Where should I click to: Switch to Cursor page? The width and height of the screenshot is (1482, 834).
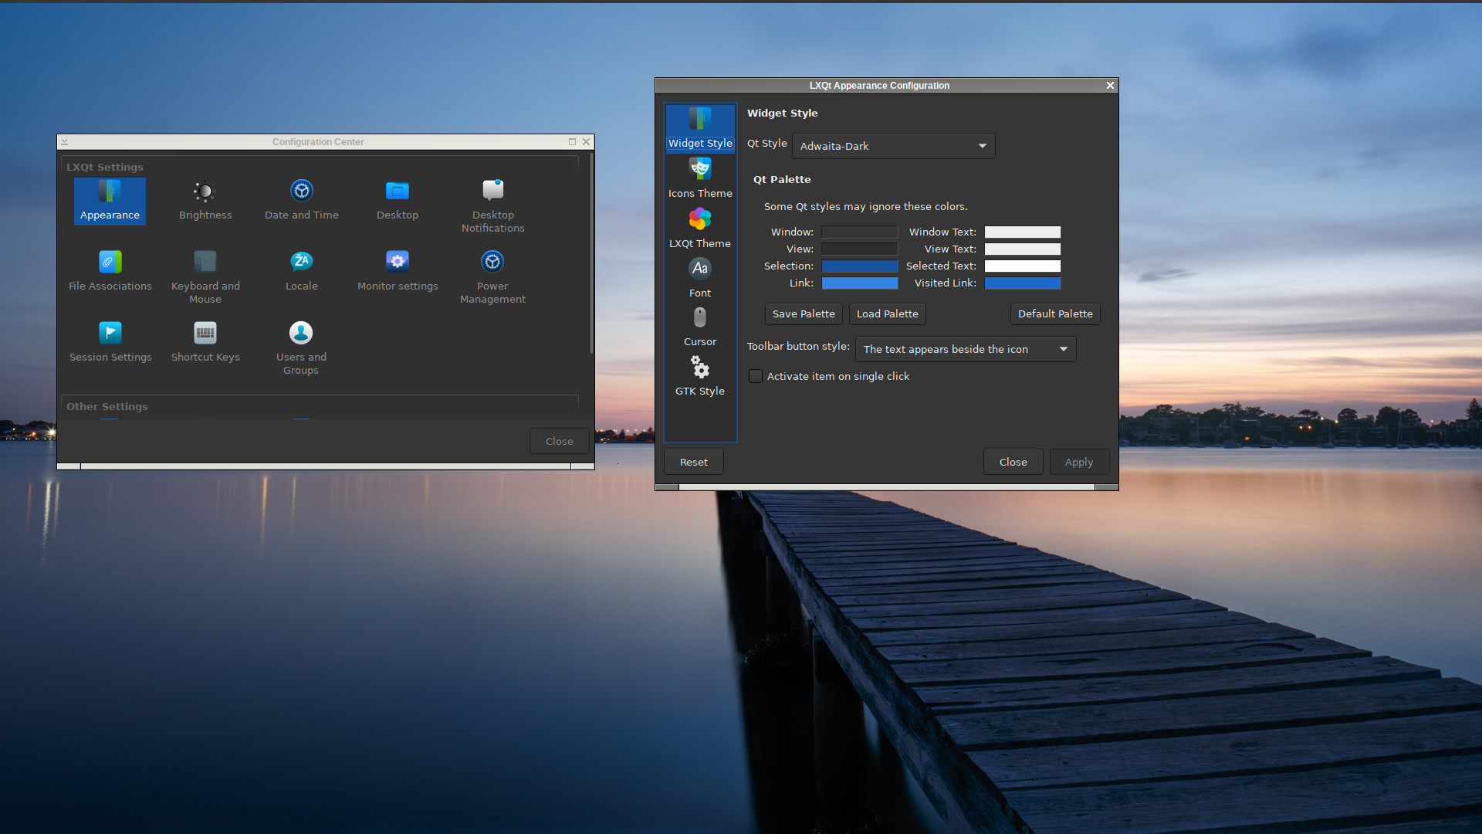point(700,327)
